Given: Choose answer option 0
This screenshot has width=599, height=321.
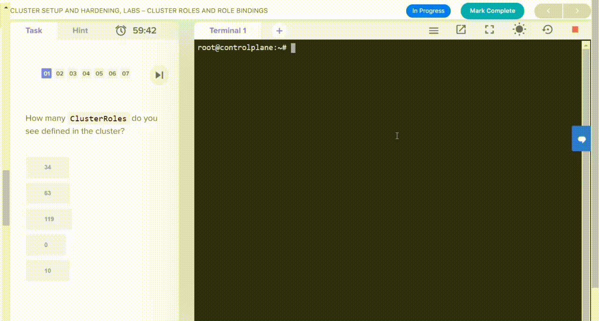Looking at the screenshot, I should (46, 245).
